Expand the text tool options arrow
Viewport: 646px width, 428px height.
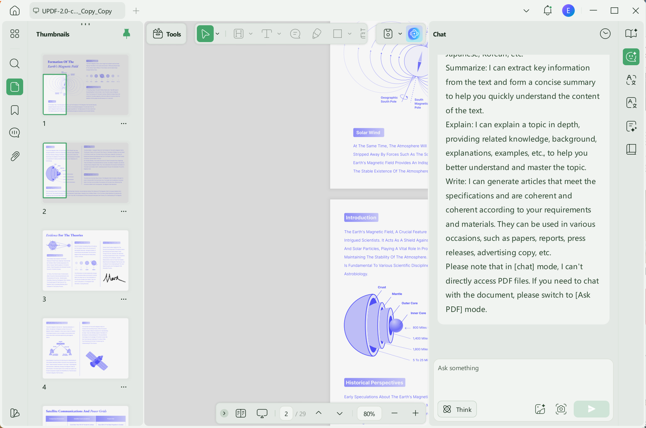[279, 34]
